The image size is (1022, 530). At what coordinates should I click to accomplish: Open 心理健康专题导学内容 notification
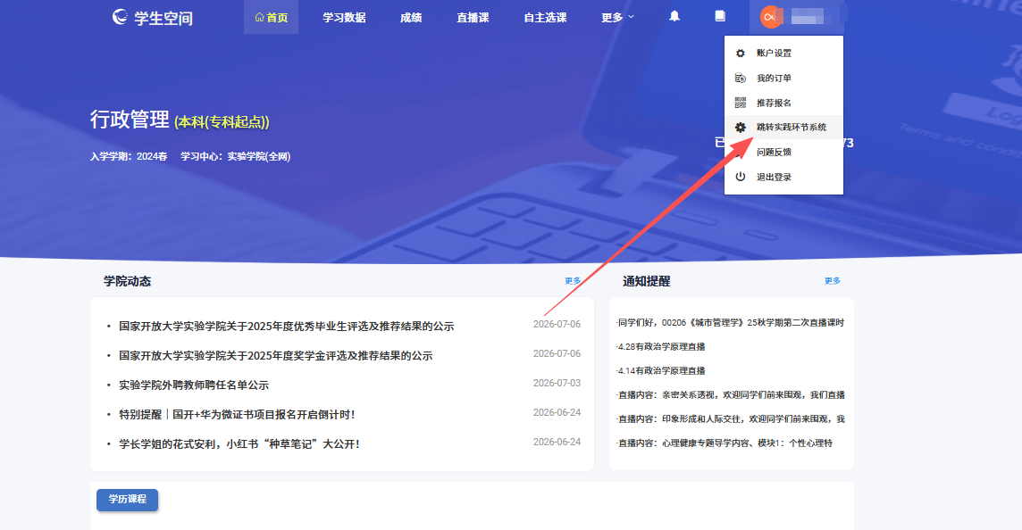click(x=725, y=443)
